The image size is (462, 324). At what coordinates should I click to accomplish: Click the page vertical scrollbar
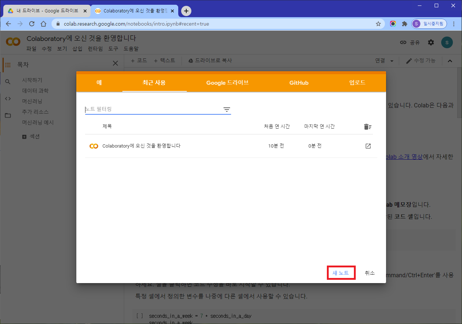click(459, 93)
